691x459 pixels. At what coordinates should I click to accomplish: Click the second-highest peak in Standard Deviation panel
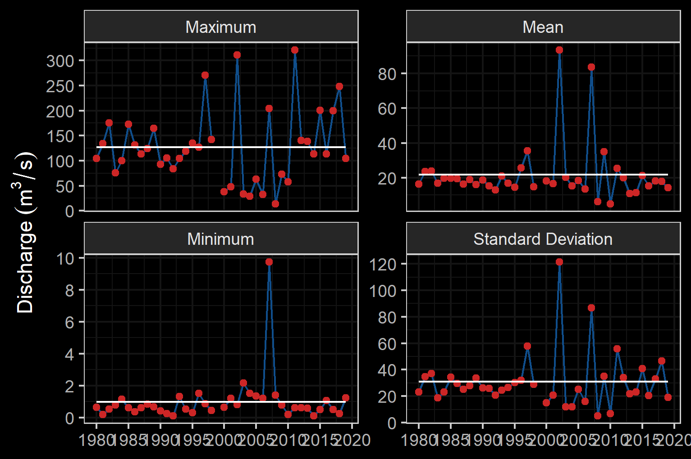tap(591, 308)
